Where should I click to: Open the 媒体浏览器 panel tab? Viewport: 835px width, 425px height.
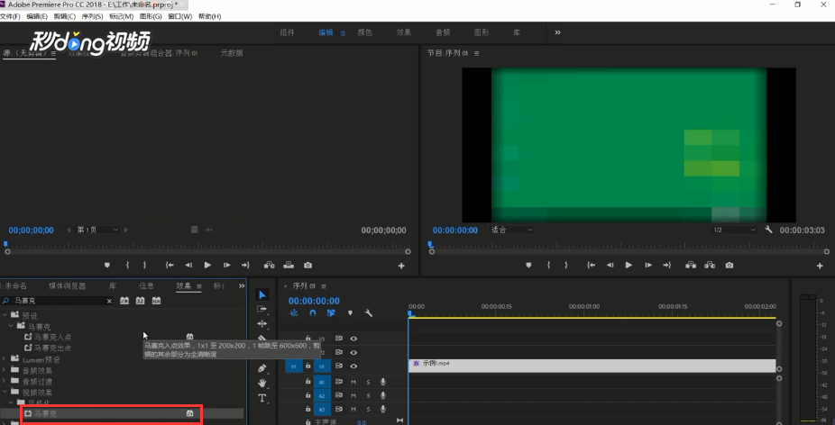click(67, 286)
